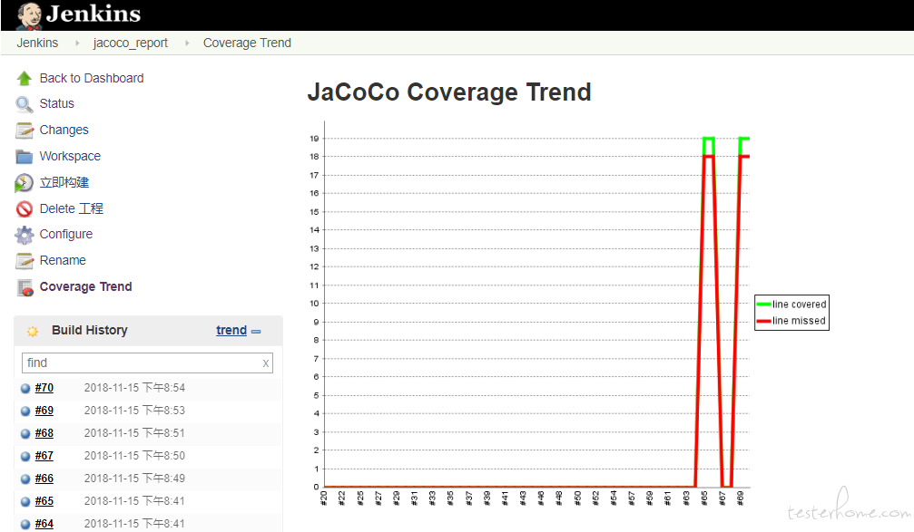Viewport: 914px width, 532px height.
Task: Click the red Delete 工程 icon
Action: pos(24,209)
